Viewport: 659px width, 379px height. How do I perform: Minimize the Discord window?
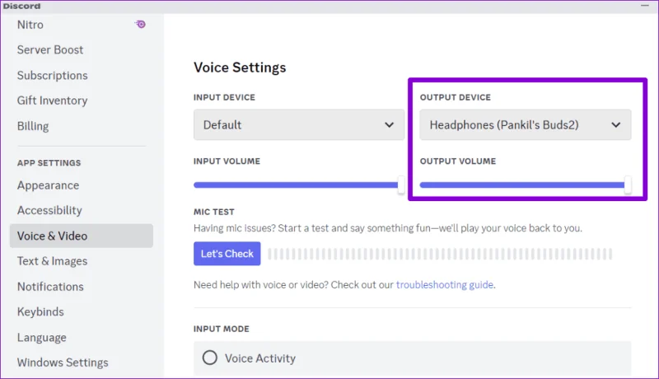point(645,6)
